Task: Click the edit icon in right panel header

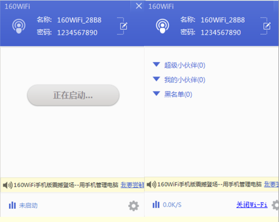Action: pos(267,26)
